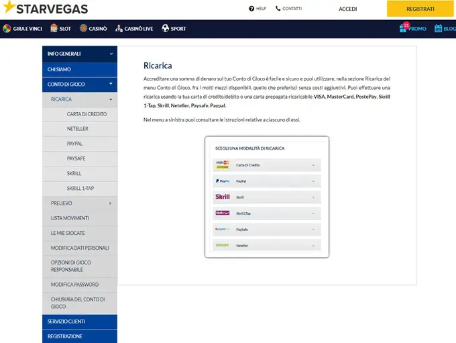Click the Paysafecard logo

pyautogui.click(x=223, y=229)
